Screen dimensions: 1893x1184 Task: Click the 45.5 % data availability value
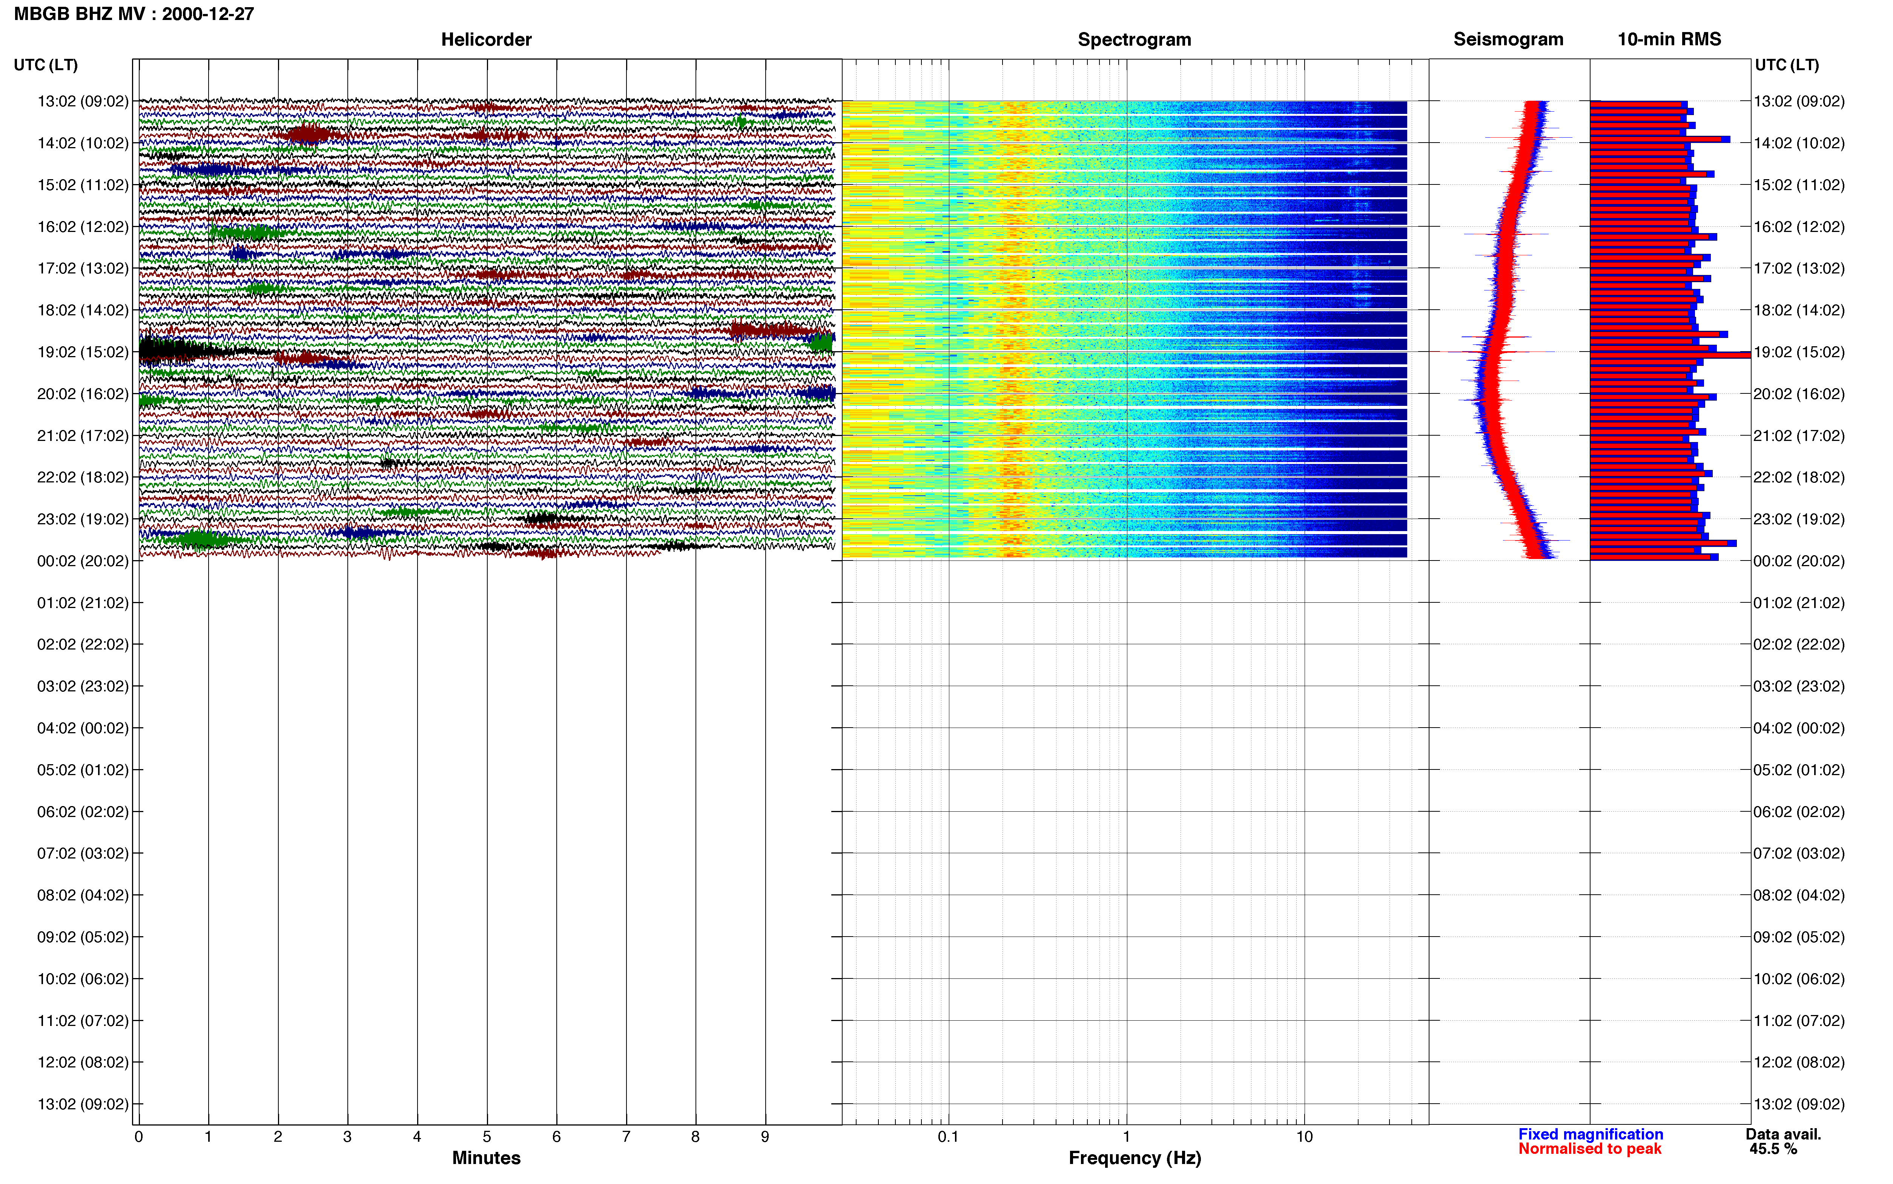pos(1773,1149)
